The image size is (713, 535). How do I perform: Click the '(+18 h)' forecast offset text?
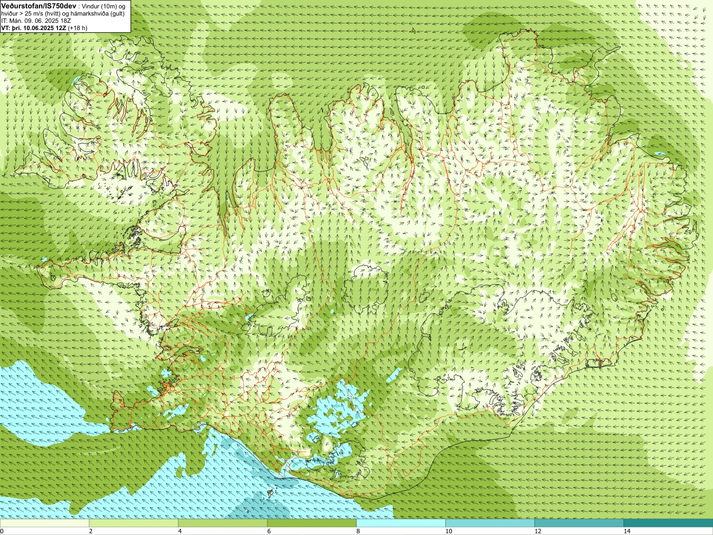point(77,28)
